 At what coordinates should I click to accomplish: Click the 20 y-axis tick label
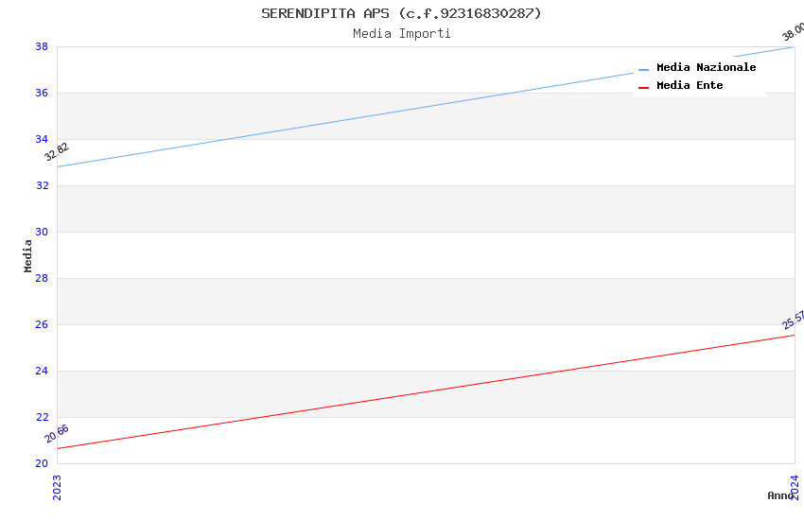tap(42, 464)
